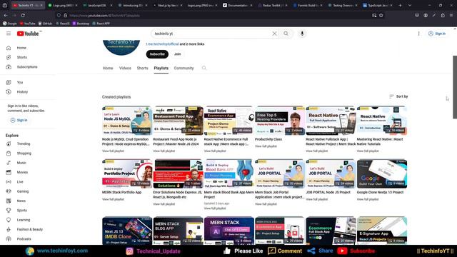The height and width of the screenshot is (257, 457).
Task: Open Restaurant Food App playlist thumbnail
Action: click(178, 121)
